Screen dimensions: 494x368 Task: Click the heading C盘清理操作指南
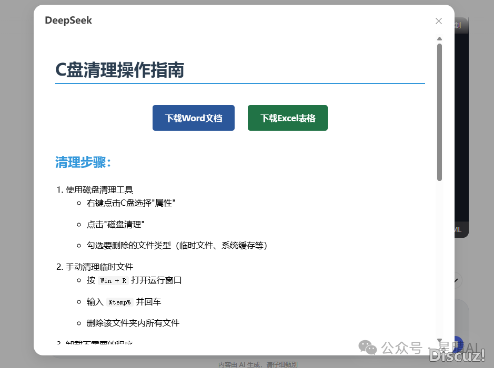pos(120,70)
